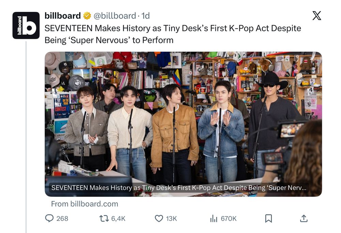
Task: Open the @billboard handle link
Action: [115, 16]
